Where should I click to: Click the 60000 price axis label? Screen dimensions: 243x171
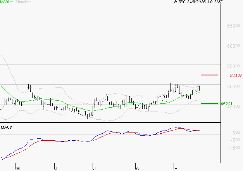(234, 46)
